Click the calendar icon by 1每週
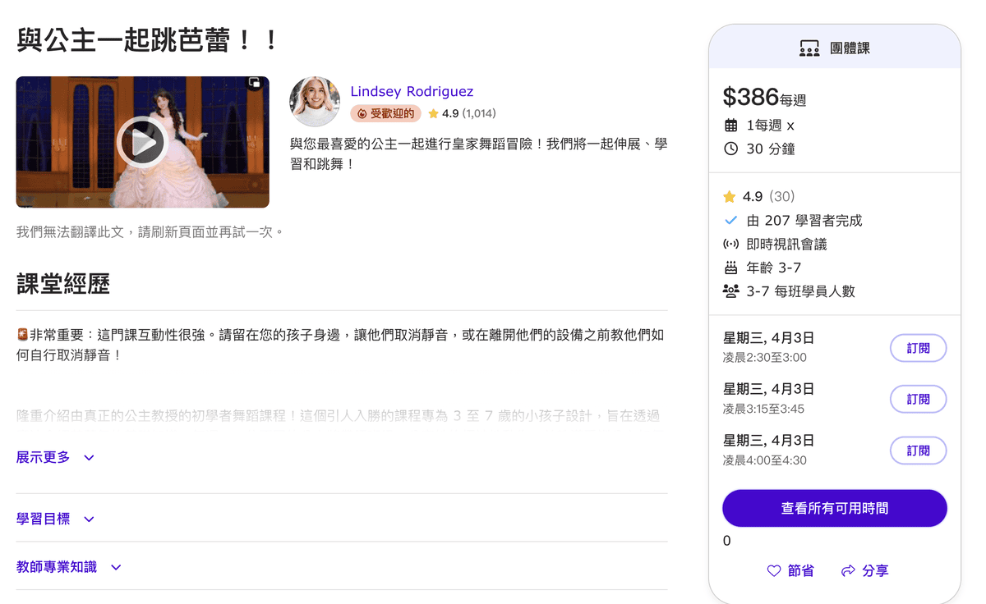This screenshot has width=986, height=604. [730, 126]
